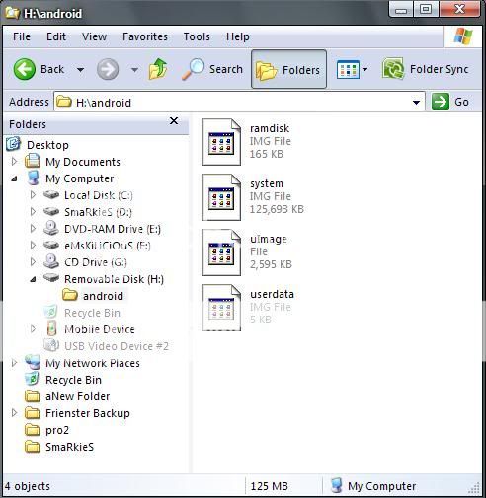Select eMsKiLiCiOuS (F:) drive

(x=108, y=246)
